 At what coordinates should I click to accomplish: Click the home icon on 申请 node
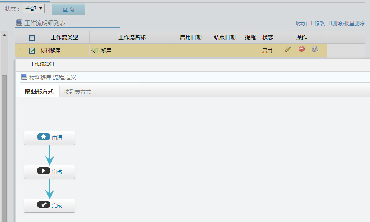pos(43,137)
